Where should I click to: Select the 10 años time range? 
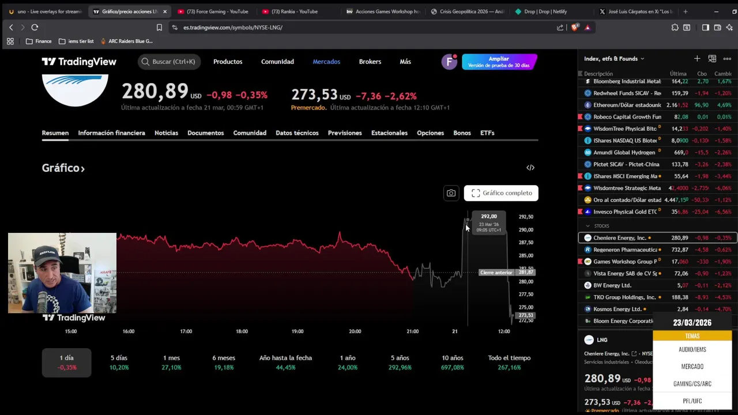click(453, 363)
